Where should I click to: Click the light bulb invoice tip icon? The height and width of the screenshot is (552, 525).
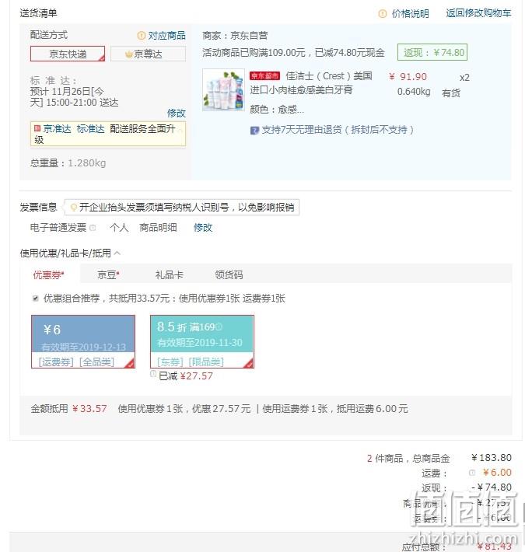[74, 207]
